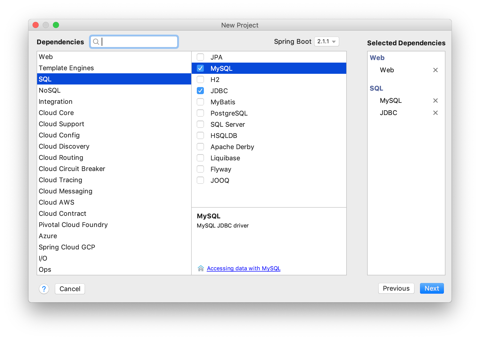The image size is (480, 340).
Task: Select the Integration category
Action: 114,102
